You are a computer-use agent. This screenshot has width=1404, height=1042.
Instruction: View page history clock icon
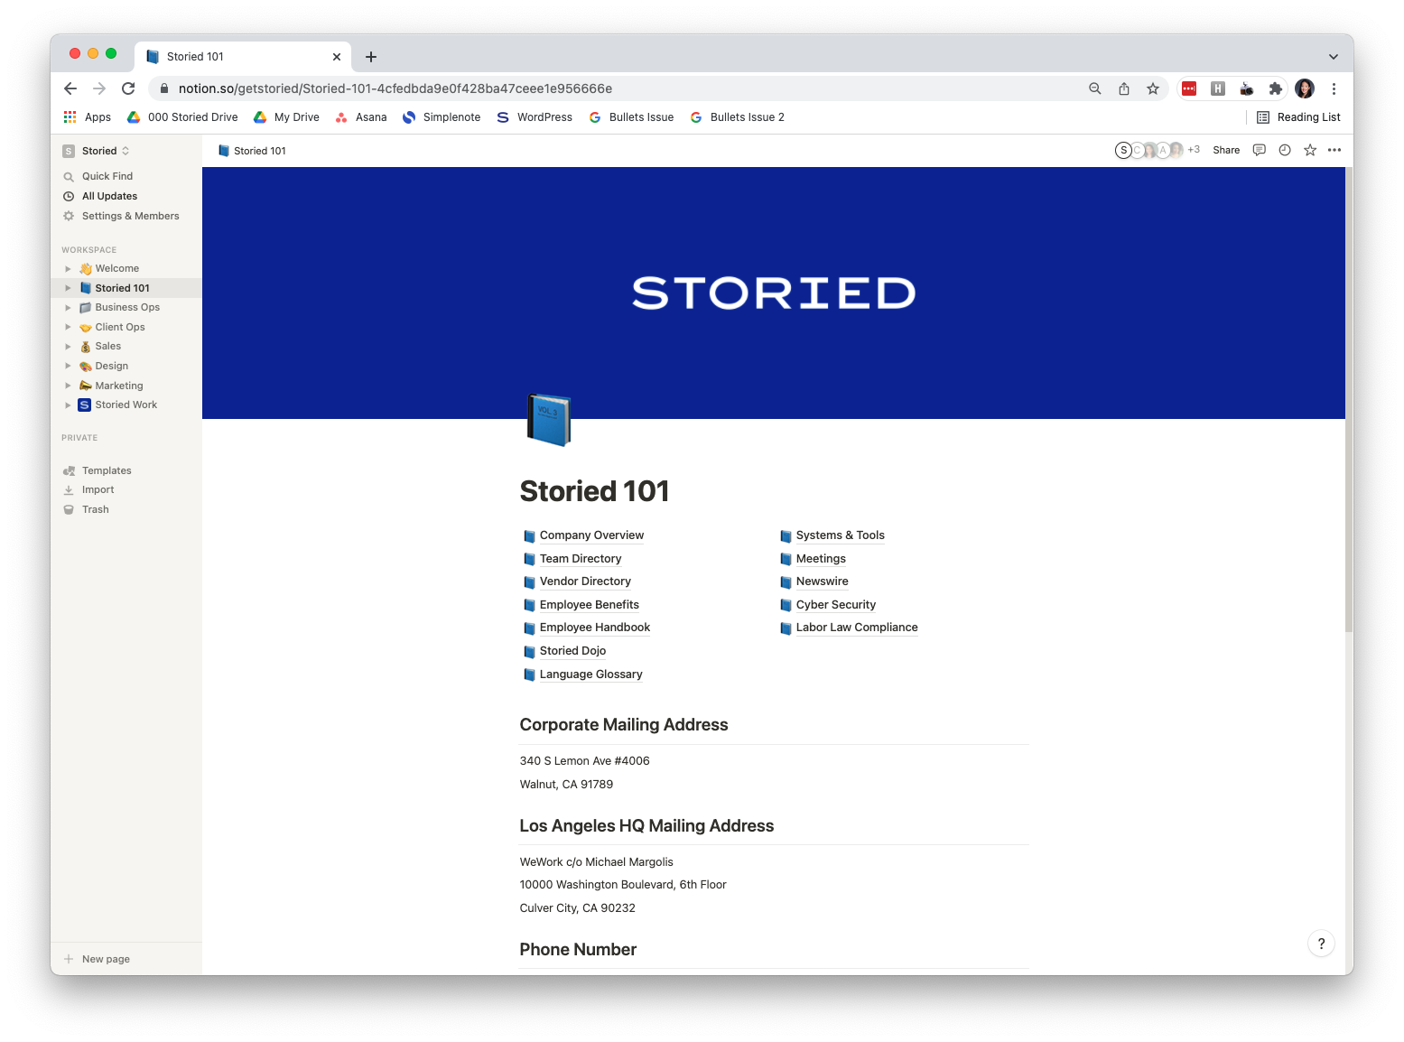(1285, 150)
